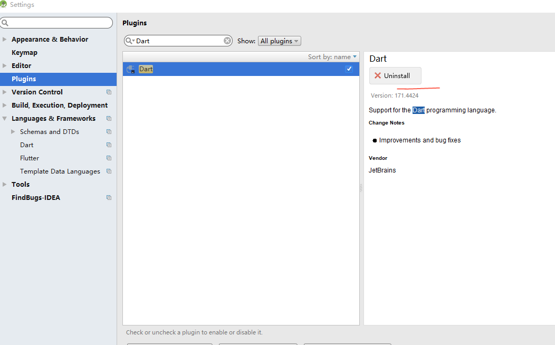This screenshot has height=345, width=555.
Task: Click the JetBrains vendor name
Action: click(382, 170)
